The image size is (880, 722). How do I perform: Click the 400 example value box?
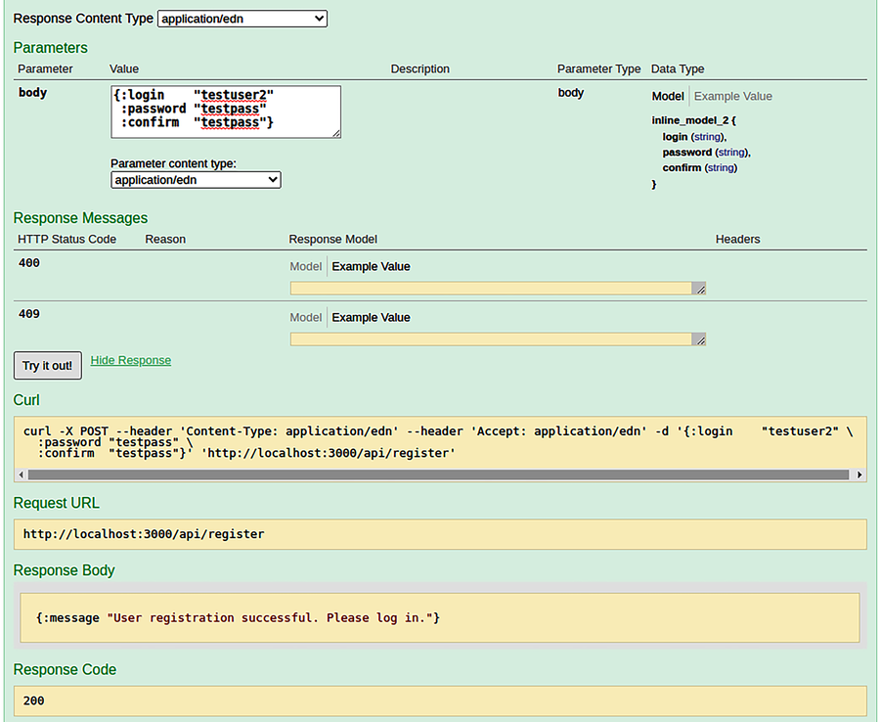491,289
